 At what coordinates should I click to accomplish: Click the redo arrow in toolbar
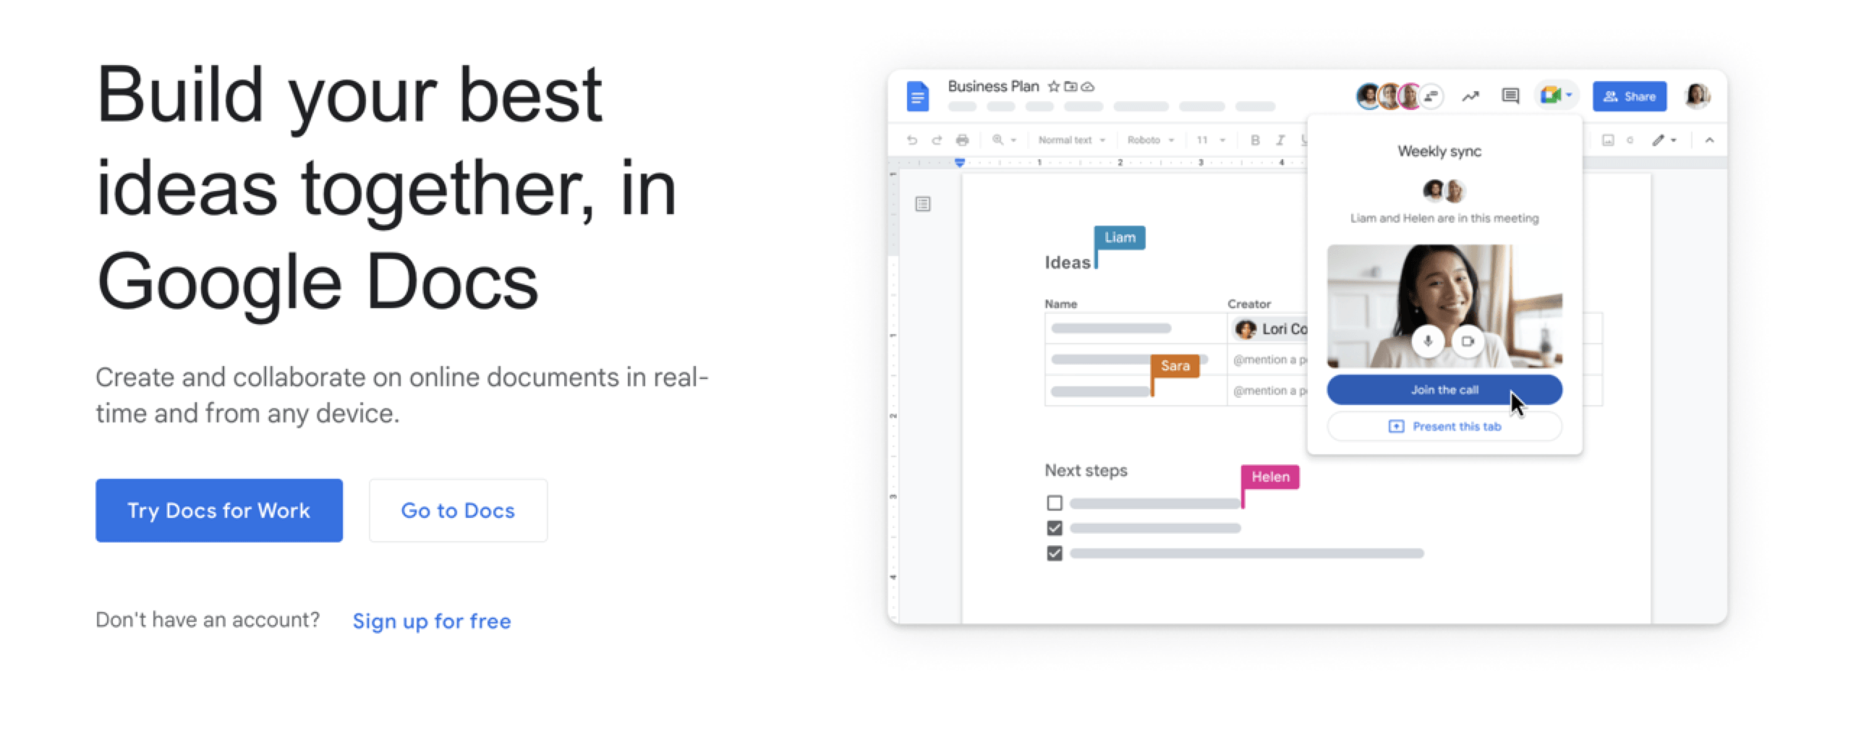tap(937, 140)
